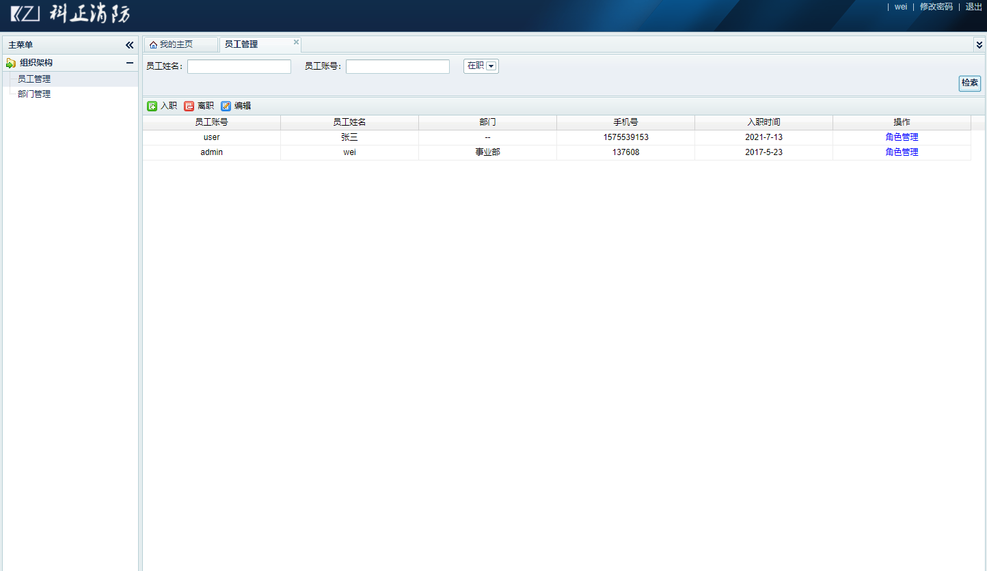Screen dimensions: 987x571
Task: Collapse the 组织架构 section with minus button
Action: pos(129,63)
